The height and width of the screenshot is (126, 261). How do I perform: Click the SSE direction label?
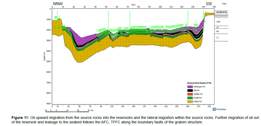pos(209,3)
